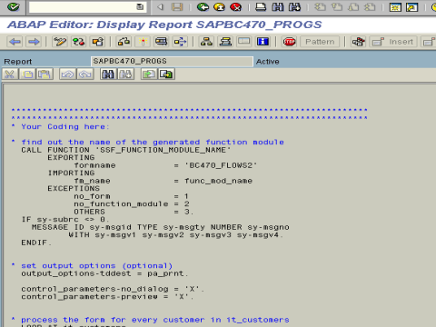The height and width of the screenshot is (327, 436).
Task: Click the blue Information help icon
Action: click(x=263, y=42)
